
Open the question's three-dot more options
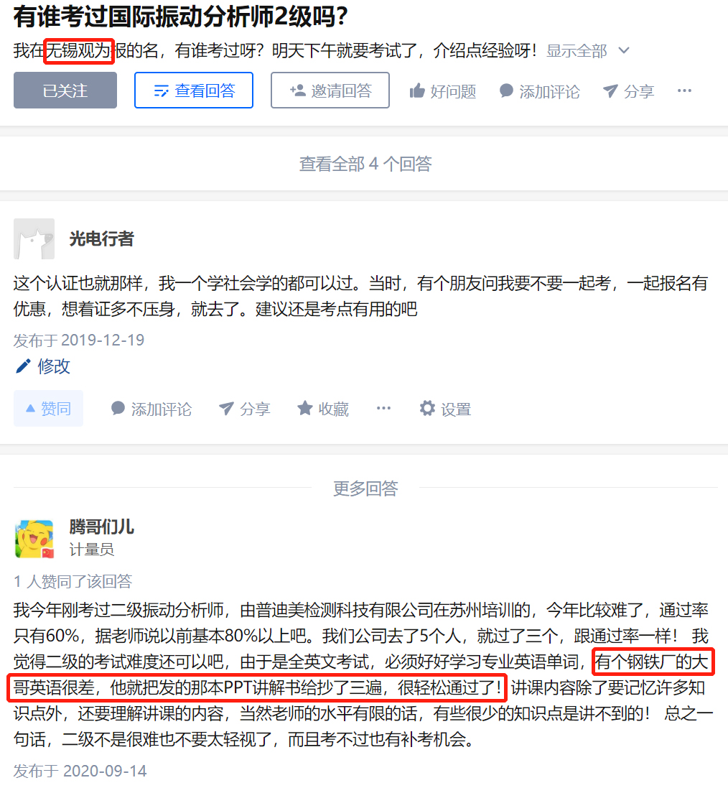coord(684,91)
